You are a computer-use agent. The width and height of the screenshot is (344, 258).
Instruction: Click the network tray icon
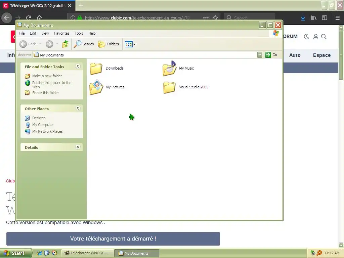click(313, 253)
